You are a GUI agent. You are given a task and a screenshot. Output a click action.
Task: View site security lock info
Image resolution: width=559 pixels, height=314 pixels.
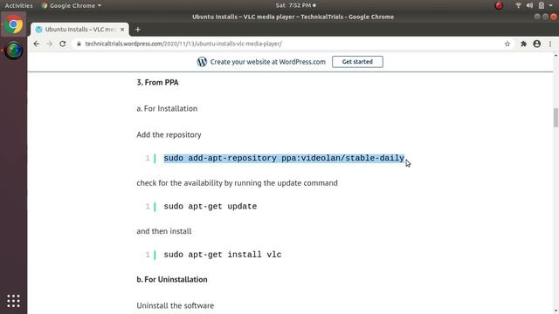(79, 44)
